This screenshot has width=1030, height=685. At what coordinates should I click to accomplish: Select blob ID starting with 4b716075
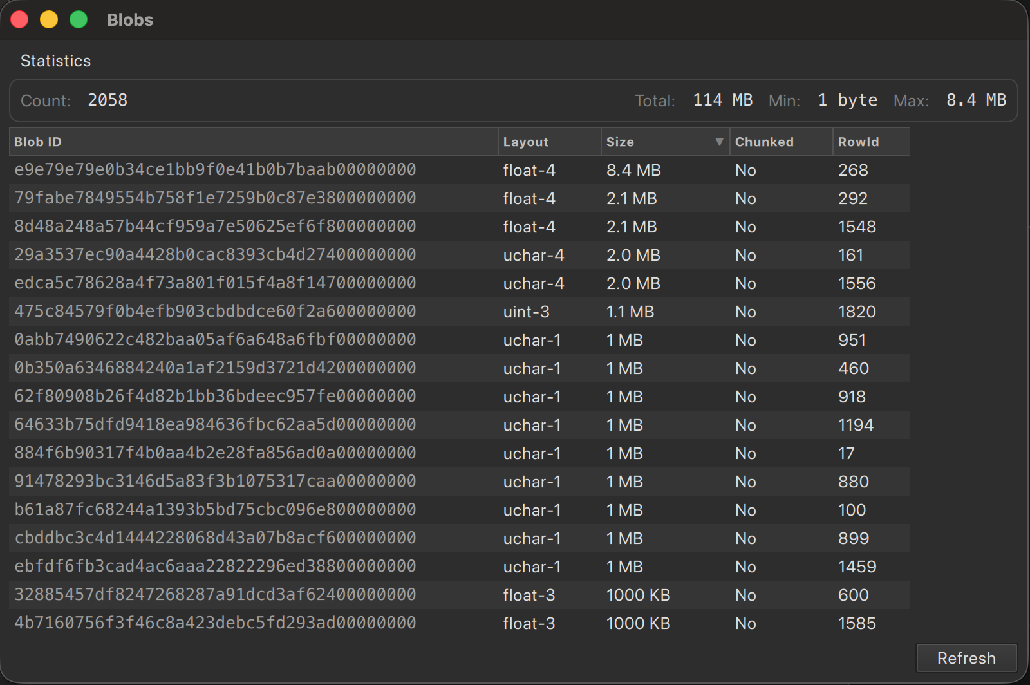click(215, 623)
